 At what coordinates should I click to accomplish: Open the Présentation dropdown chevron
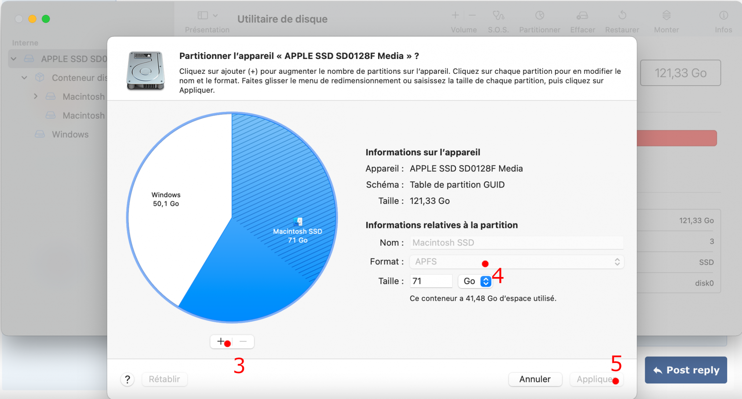point(216,15)
